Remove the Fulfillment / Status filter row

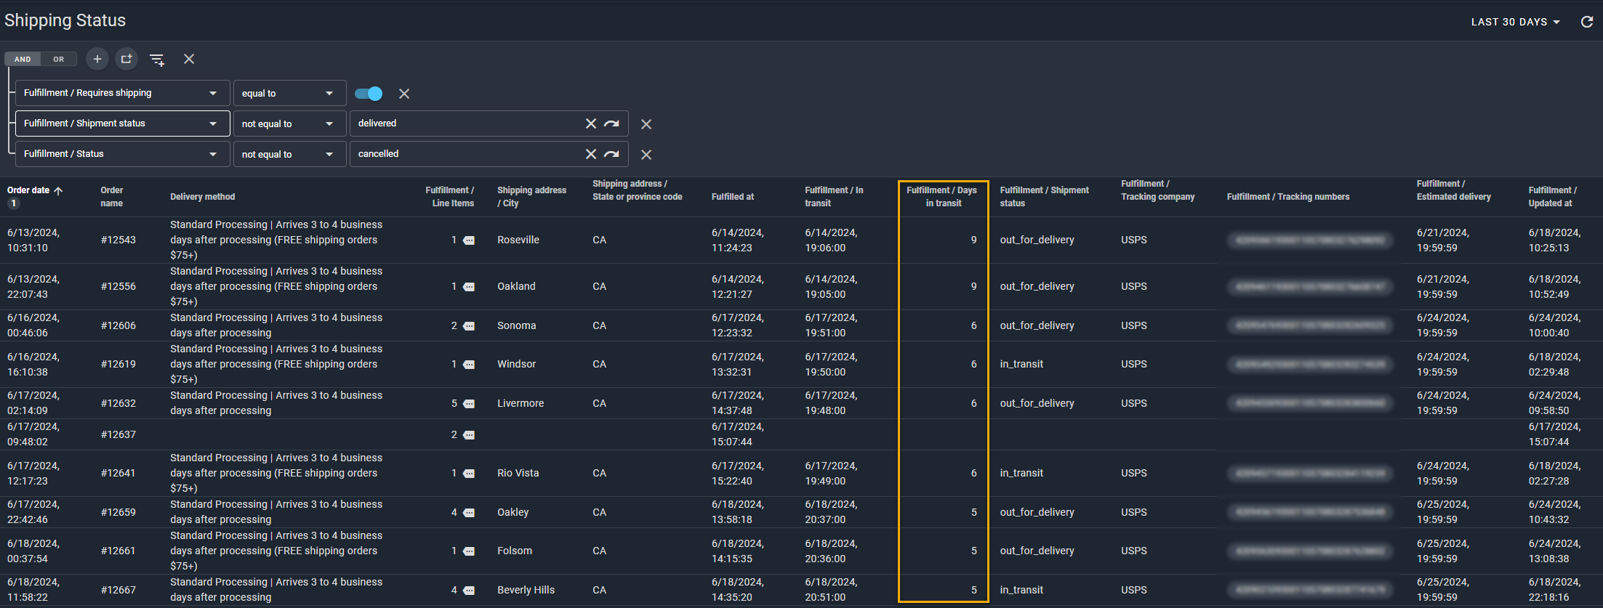646,155
